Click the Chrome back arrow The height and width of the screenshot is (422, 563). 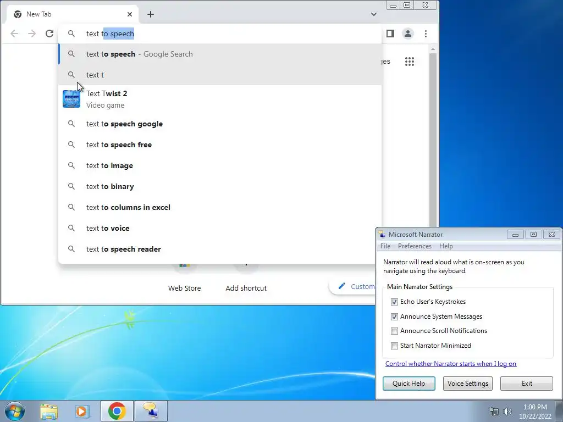click(x=14, y=34)
